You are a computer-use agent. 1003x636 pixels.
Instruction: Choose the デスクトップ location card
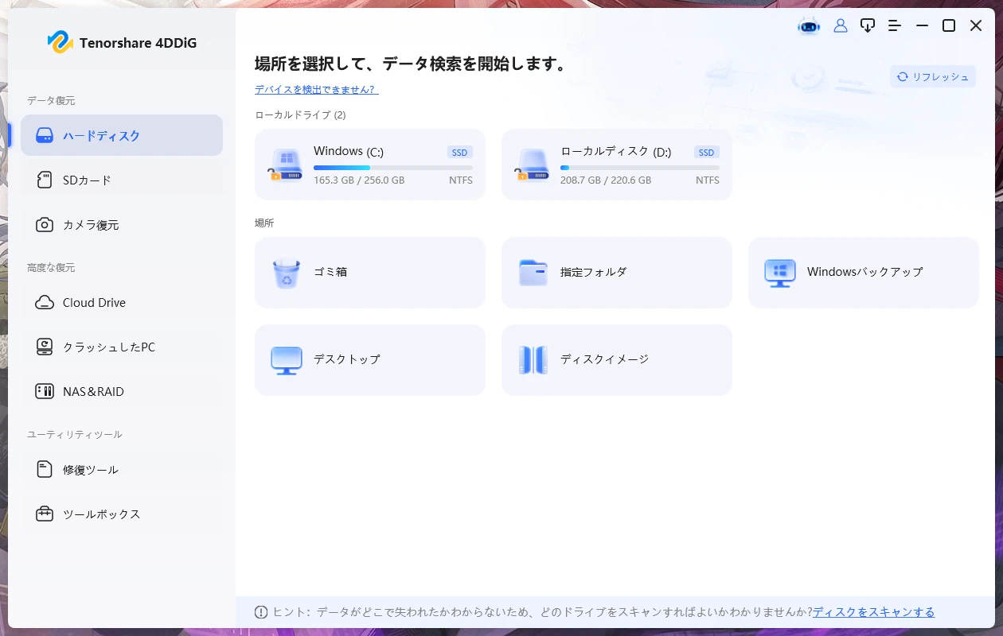(370, 360)
